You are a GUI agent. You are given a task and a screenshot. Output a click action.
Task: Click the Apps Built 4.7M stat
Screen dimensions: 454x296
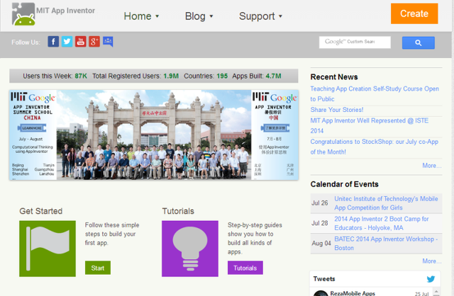pyautogui.click(x=257, y=76)
